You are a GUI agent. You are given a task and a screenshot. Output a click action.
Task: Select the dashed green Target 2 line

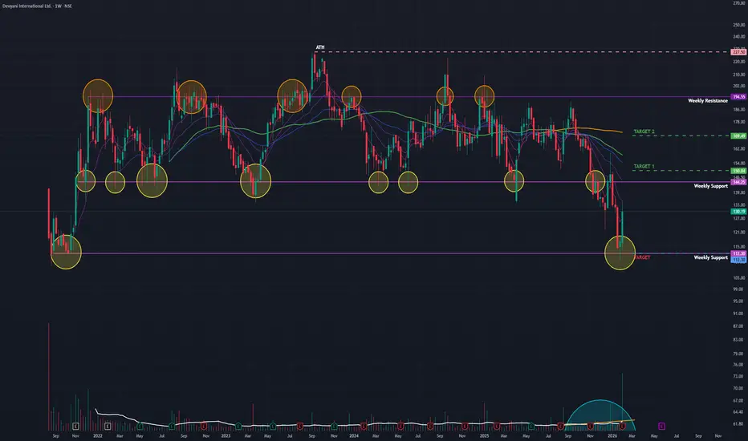click(681, 136)
